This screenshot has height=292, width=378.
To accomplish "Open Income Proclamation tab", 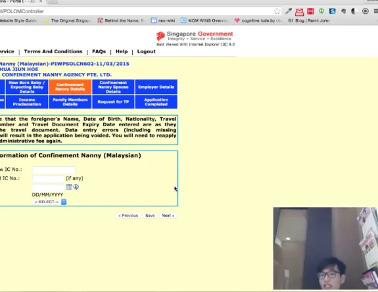I will (x=27, y=102).
